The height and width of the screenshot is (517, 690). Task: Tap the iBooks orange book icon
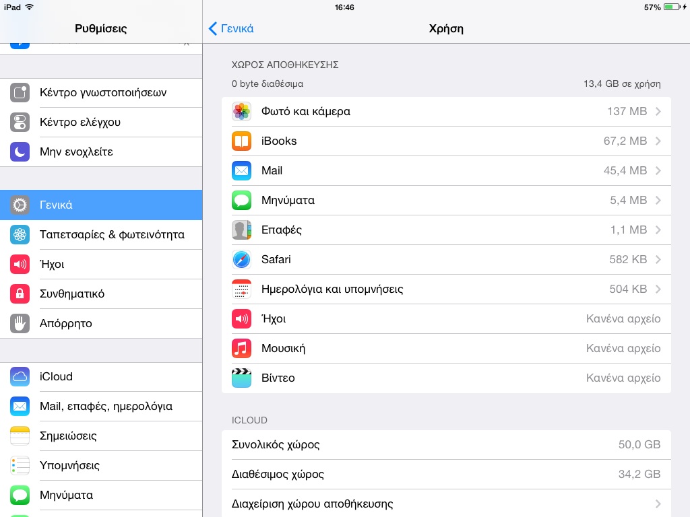pyautogui.click(x=242, y=141)
